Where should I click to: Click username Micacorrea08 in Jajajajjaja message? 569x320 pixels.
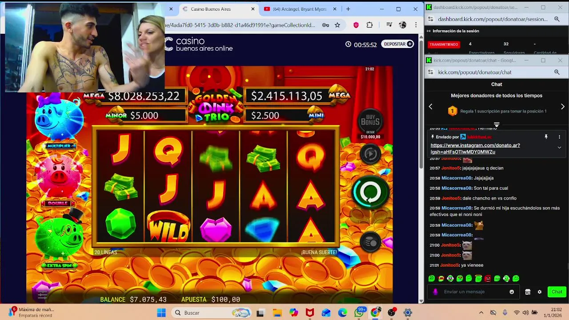[457, 178]
